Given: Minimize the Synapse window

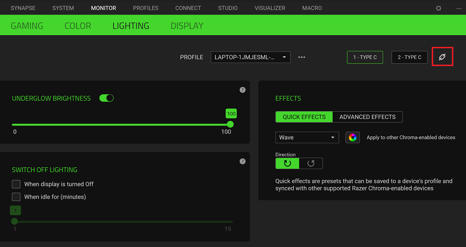Looking at the screenshot, I should (459, 8).
